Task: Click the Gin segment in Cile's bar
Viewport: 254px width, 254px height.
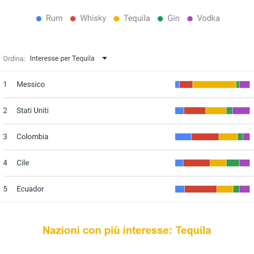Action: [x=233, y=163]
